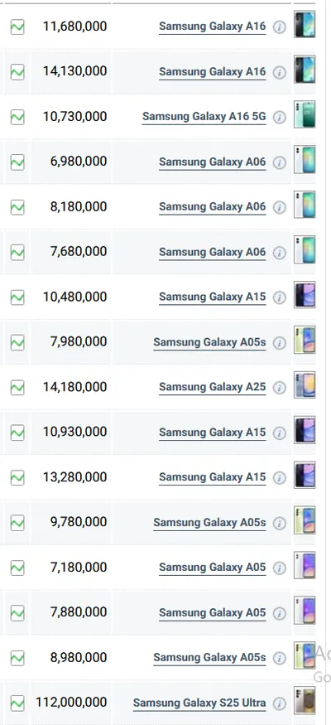Open Samsung Galaxy A16 5G link
Screen dimensions: 331x725
204,117
